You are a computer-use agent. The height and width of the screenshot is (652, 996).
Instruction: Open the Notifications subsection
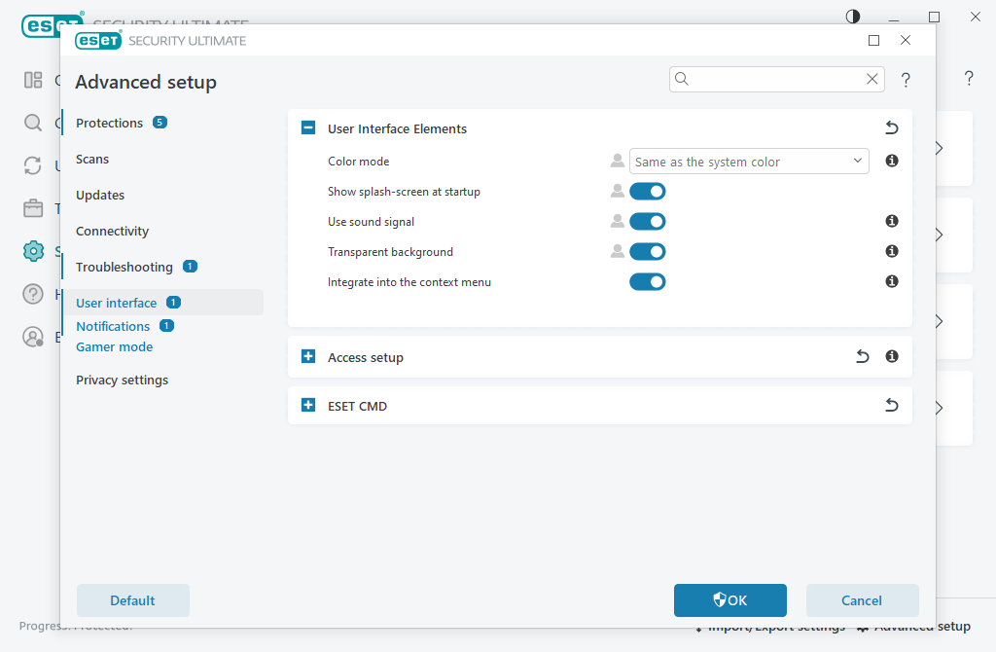click(x=113, y=326)
